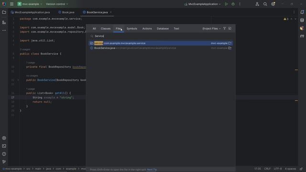Select the BookService.java editor tab
Screen dimensions: 306x172
tap(97, 12)
